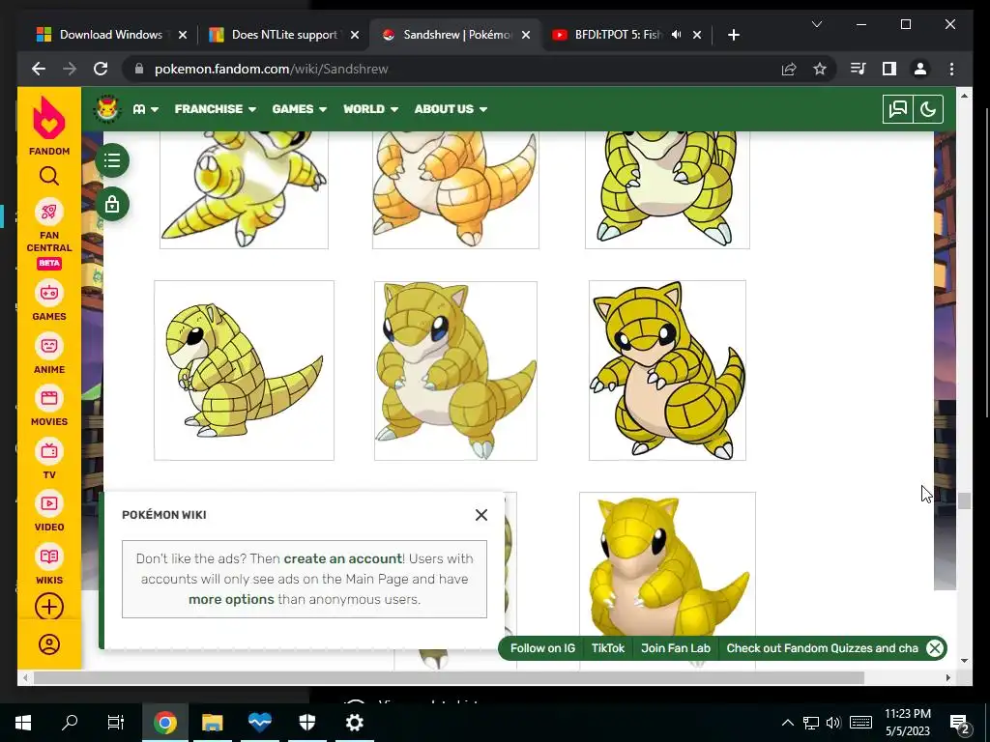Image resolution: width=990 pixels, height=742 pixels.
Task: Close the BFDI:TPOT 5 tab
Action: click(697, 35)
